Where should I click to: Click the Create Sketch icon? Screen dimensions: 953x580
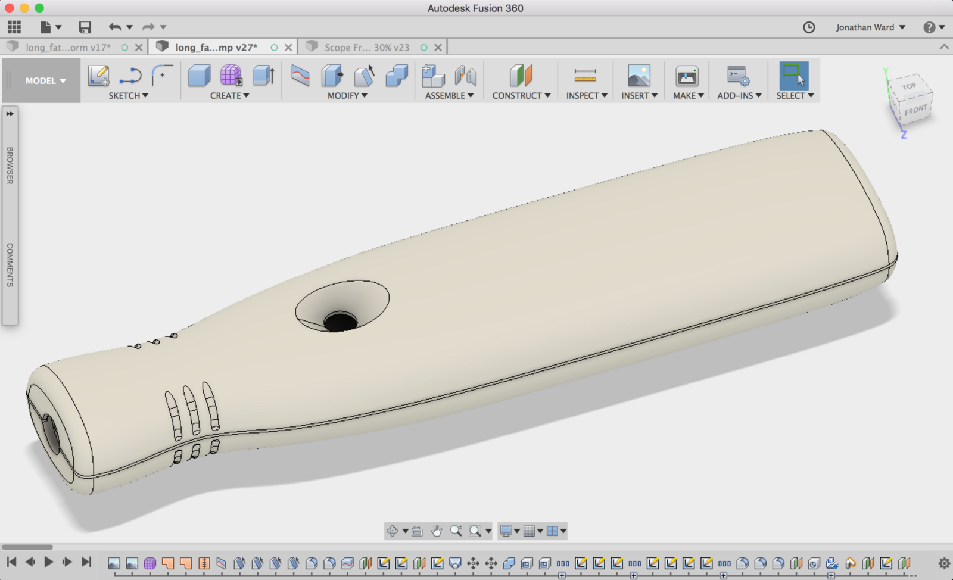coord(98,76)
